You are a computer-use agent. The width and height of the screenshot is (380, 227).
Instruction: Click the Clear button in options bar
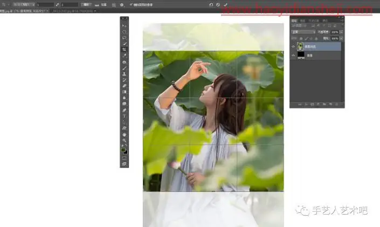click(87, 5)
